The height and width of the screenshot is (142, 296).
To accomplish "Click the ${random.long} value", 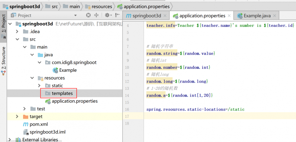I will (192, 81).
